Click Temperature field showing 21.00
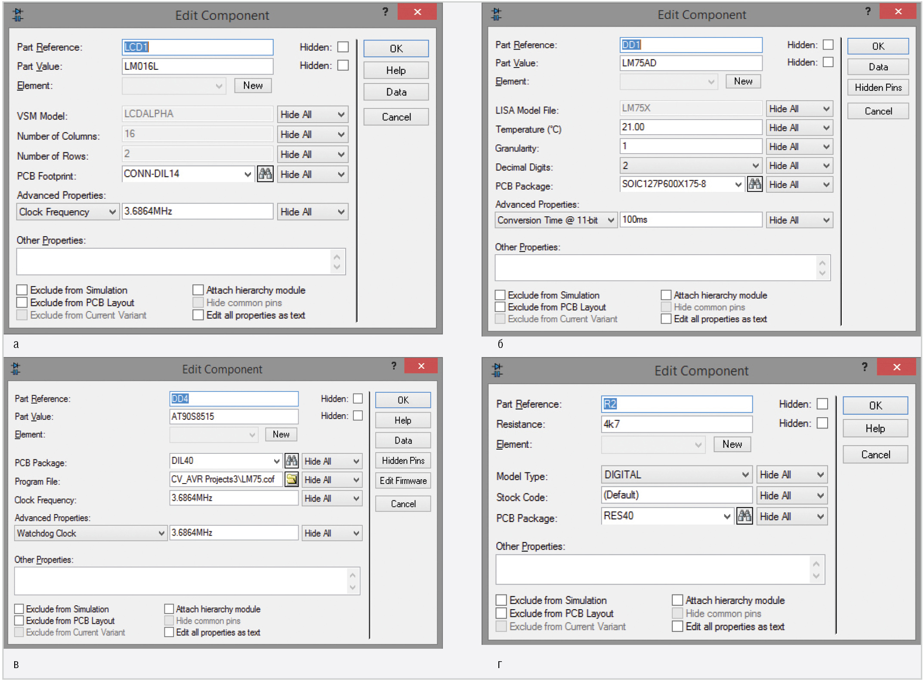The width and height of the screenshot is (924, 681). (x=691, y=127)
